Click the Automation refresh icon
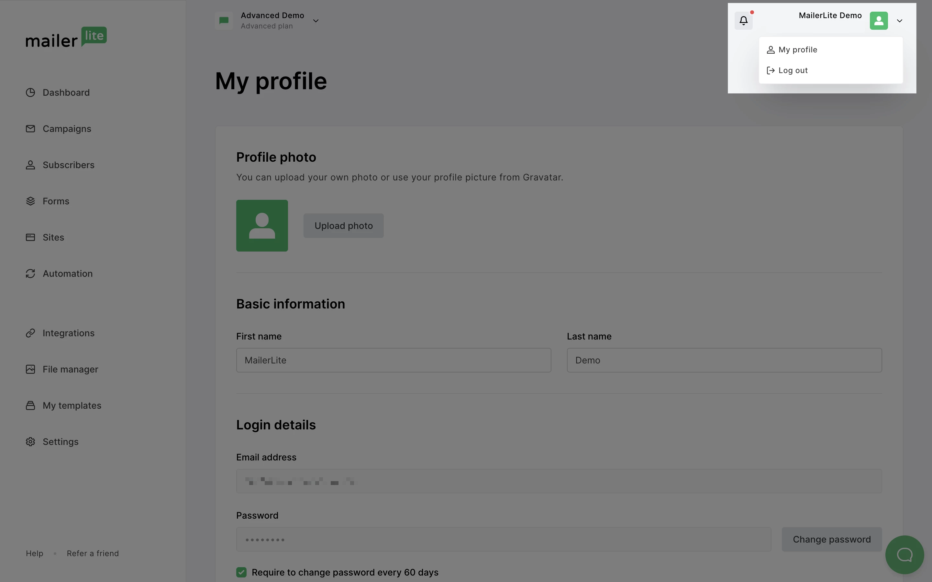Viewport: 932px width, 582px height. coord(30,273)
